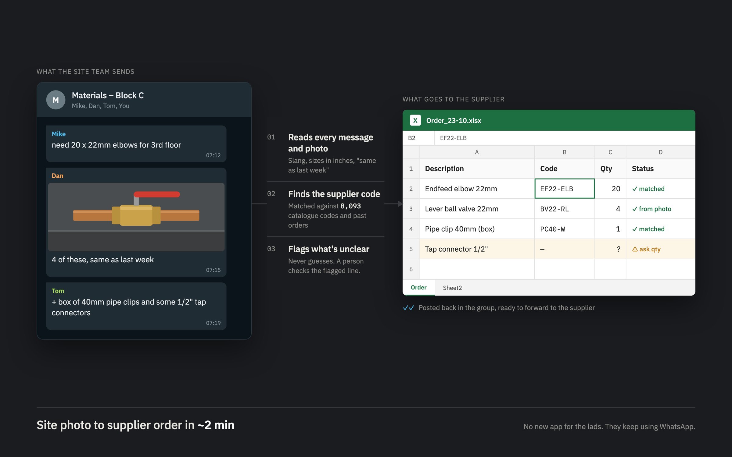The image size is (732, 457).
Task: Click the formula bar showing EF22-ELB
Action: 565,138
